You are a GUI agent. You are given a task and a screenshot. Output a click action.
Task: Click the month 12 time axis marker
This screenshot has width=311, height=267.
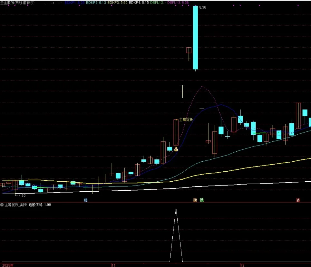coord(242,265)
